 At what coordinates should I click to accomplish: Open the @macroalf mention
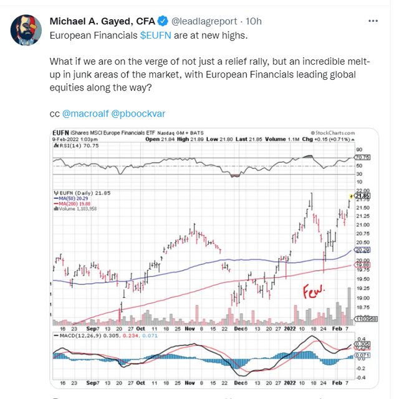[x=85, y=113]
